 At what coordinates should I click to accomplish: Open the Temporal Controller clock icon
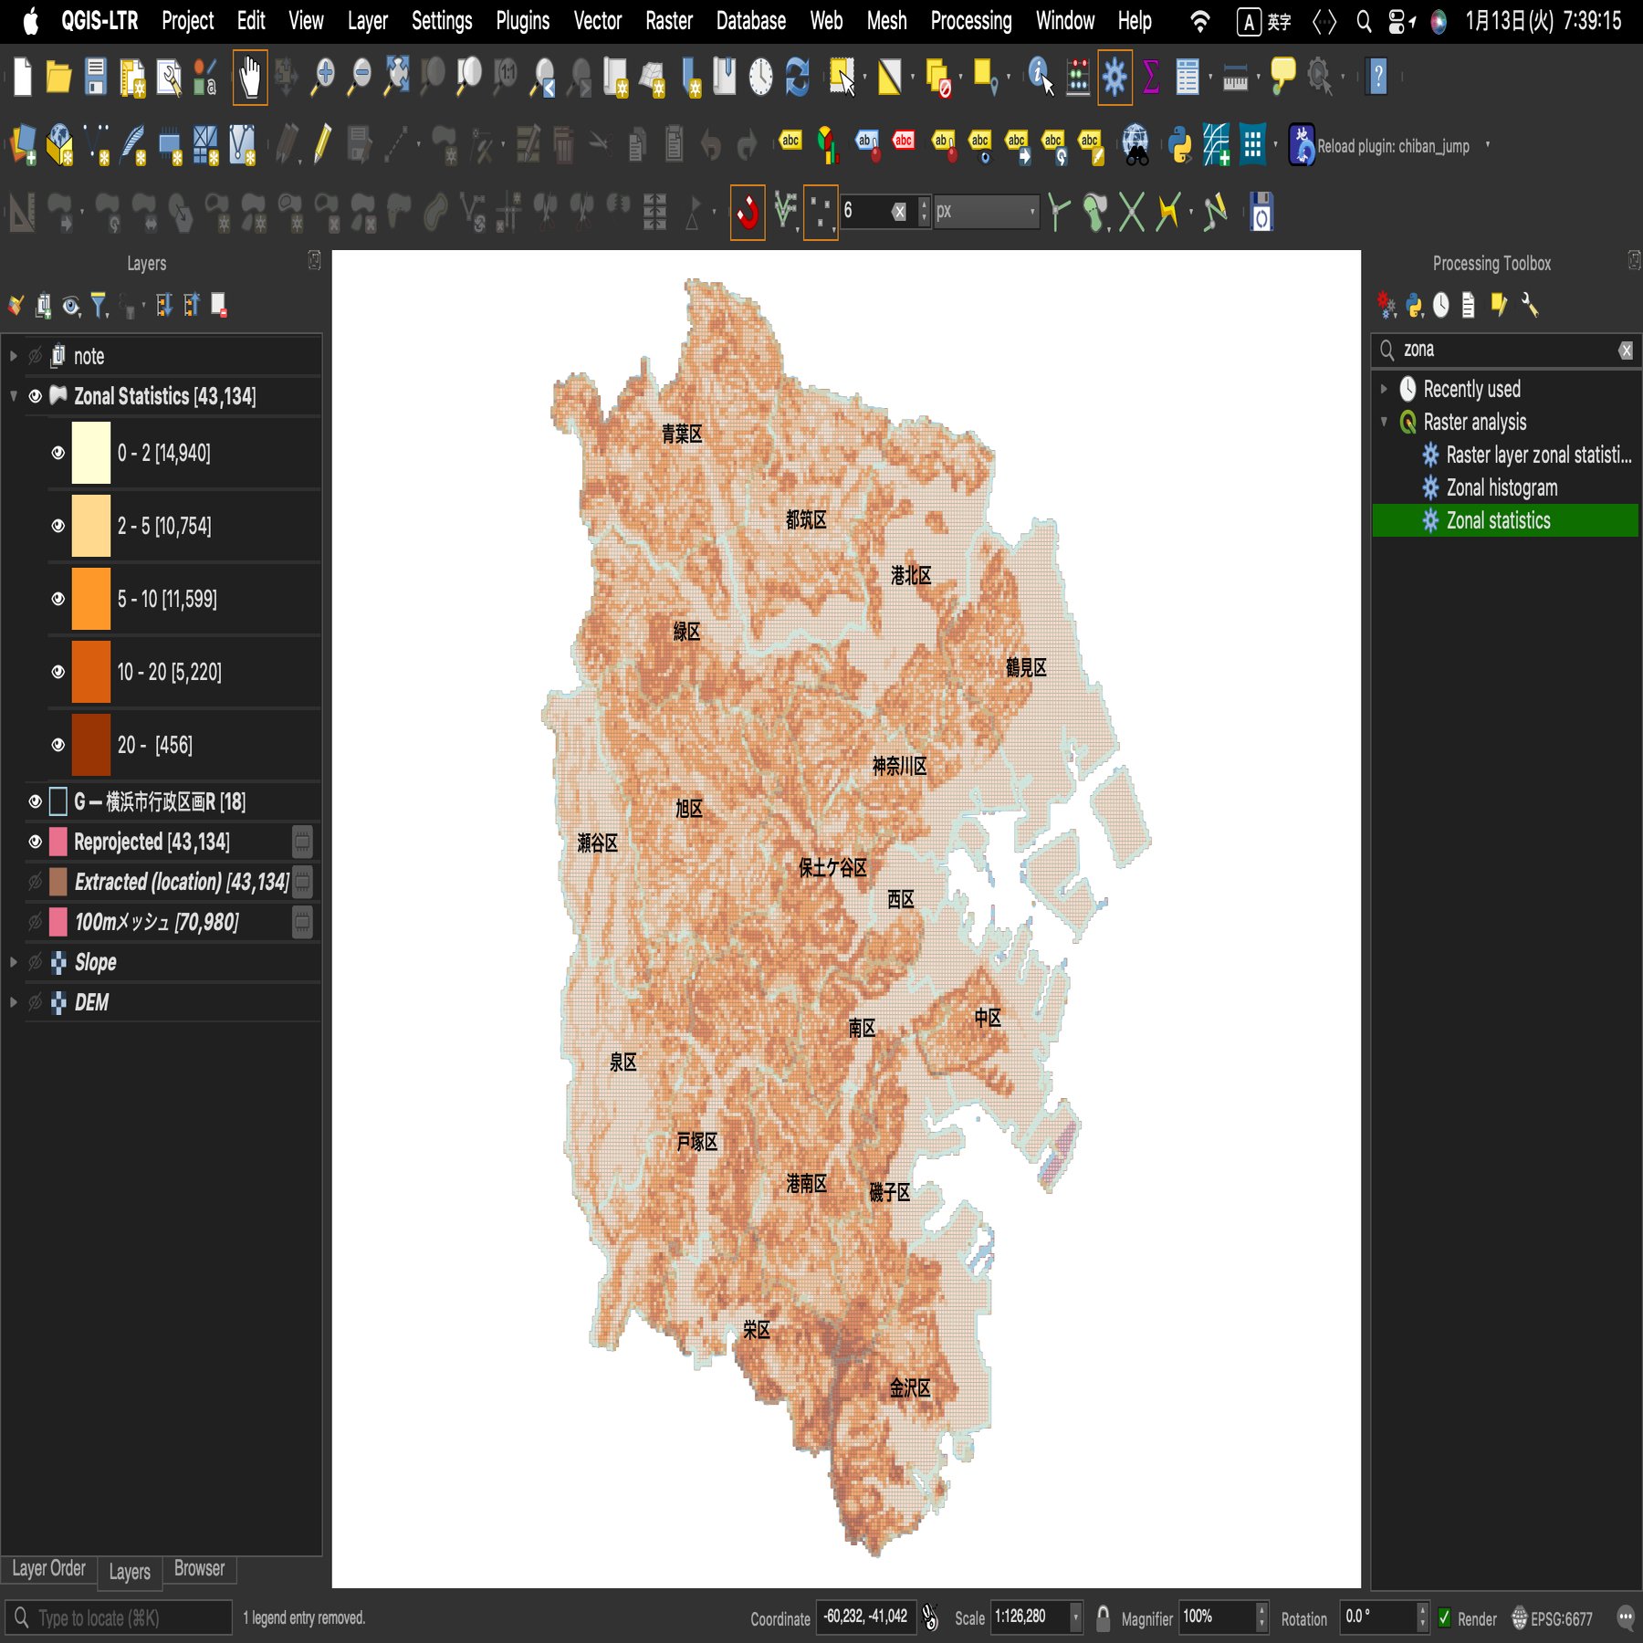(760, 77)
